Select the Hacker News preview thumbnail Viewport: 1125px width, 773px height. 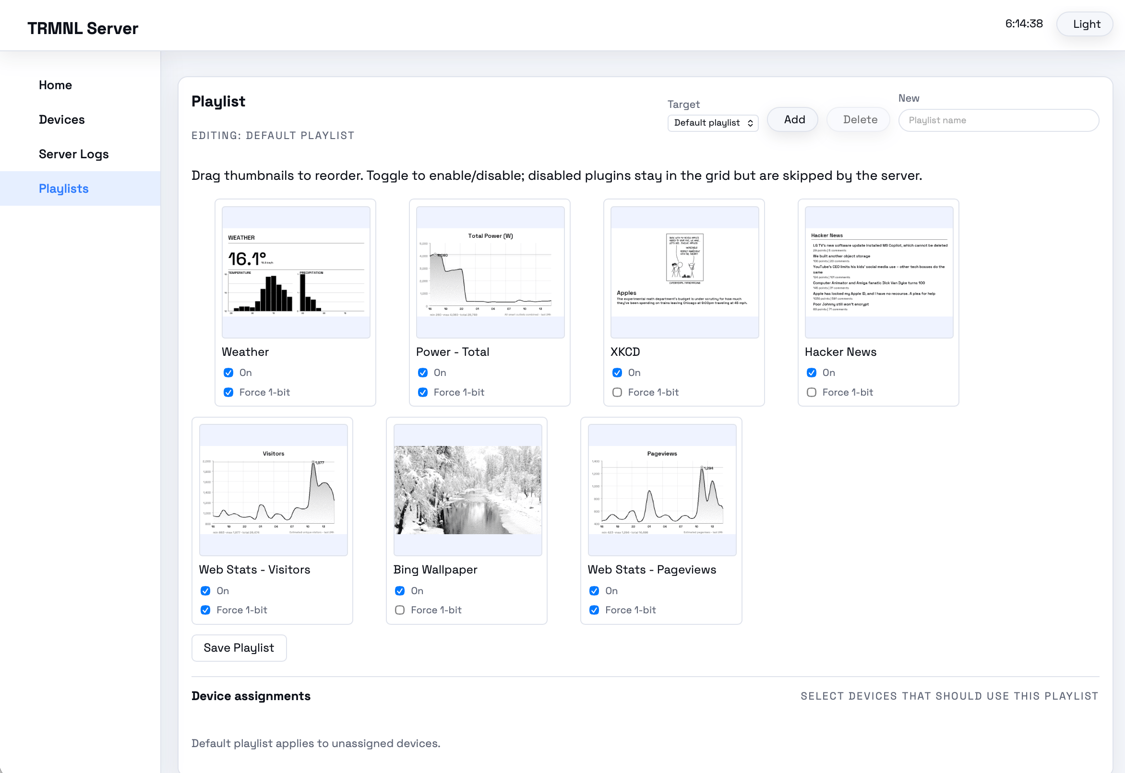click(879, 272)
